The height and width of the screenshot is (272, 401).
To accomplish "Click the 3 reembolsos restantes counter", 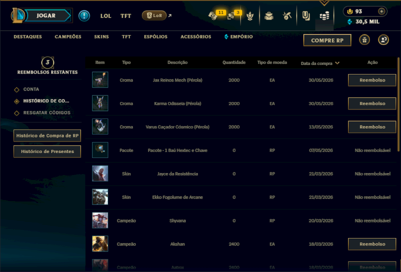I will (x=48, y=62).
